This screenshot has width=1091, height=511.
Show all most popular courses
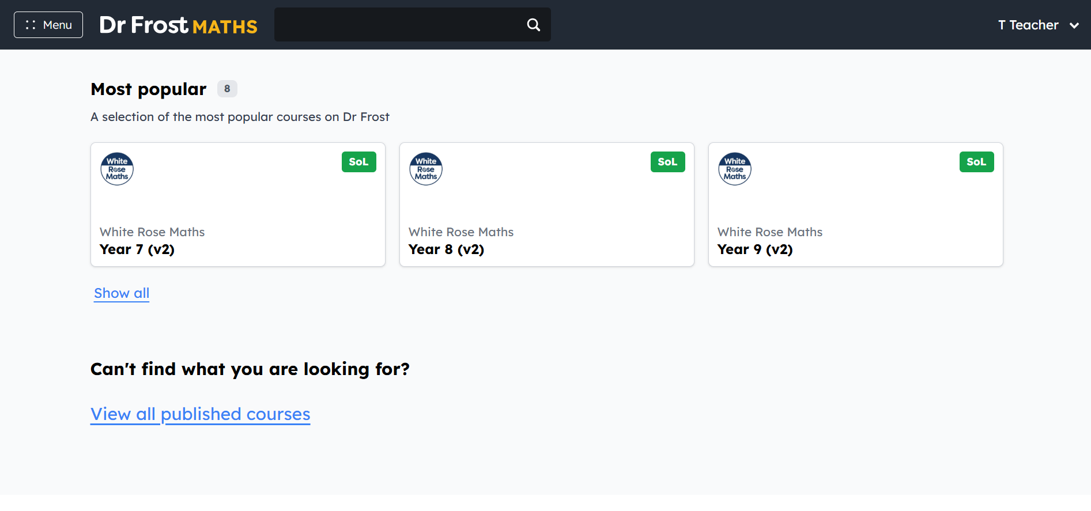122,293
